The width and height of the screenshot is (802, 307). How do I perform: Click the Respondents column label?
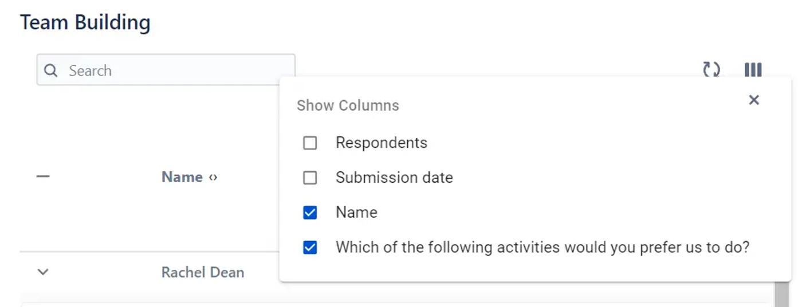pos(381,143)
